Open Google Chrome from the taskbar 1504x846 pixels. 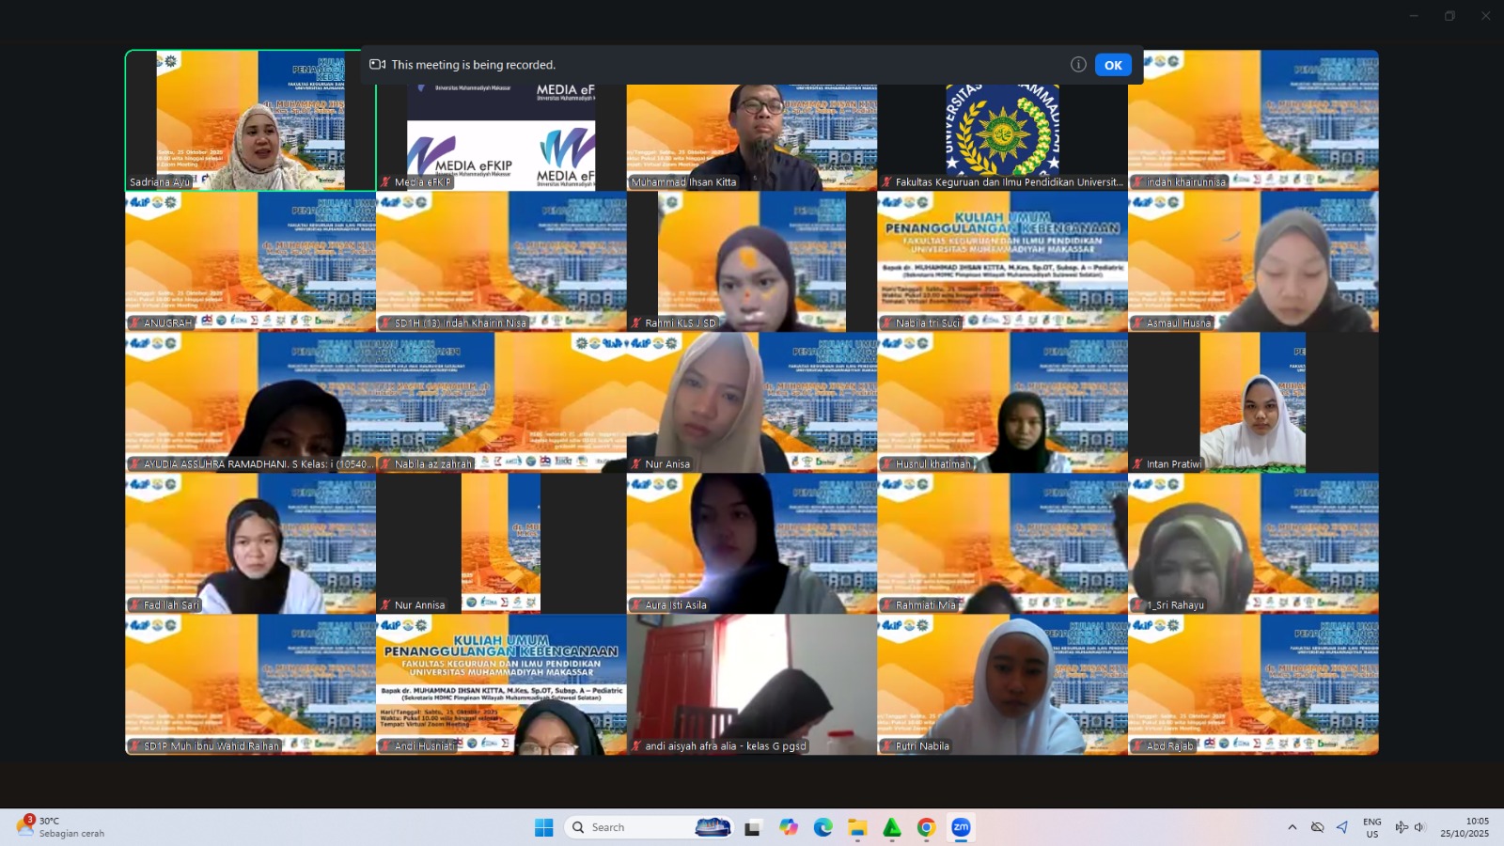point(926,827)
